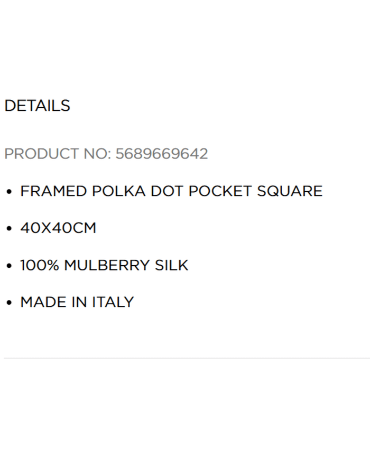Select the product number 5689669642
Image resolution: width=370 pixels, height=449 pixels.
tap(162, 154)
